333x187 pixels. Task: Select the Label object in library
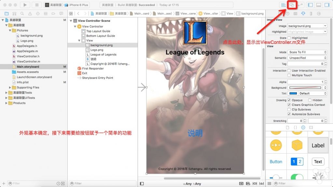click(318, 145)
